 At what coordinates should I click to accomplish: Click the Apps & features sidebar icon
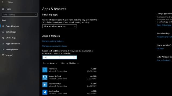coord(3,26)
